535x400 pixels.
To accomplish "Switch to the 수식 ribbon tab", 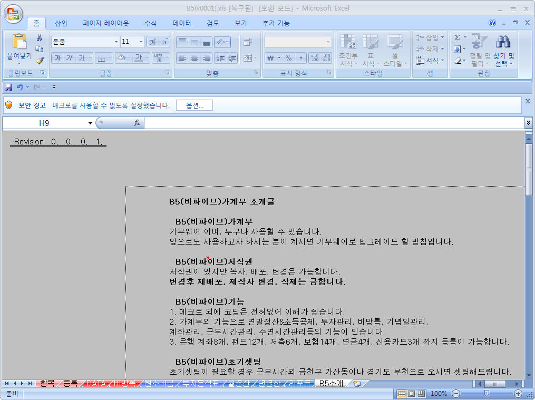I will [x=150, y=23].
